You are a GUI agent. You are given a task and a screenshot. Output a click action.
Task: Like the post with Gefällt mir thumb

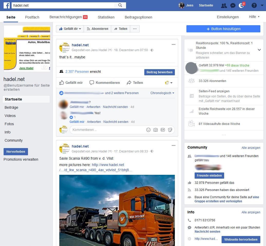coord(71,83)
